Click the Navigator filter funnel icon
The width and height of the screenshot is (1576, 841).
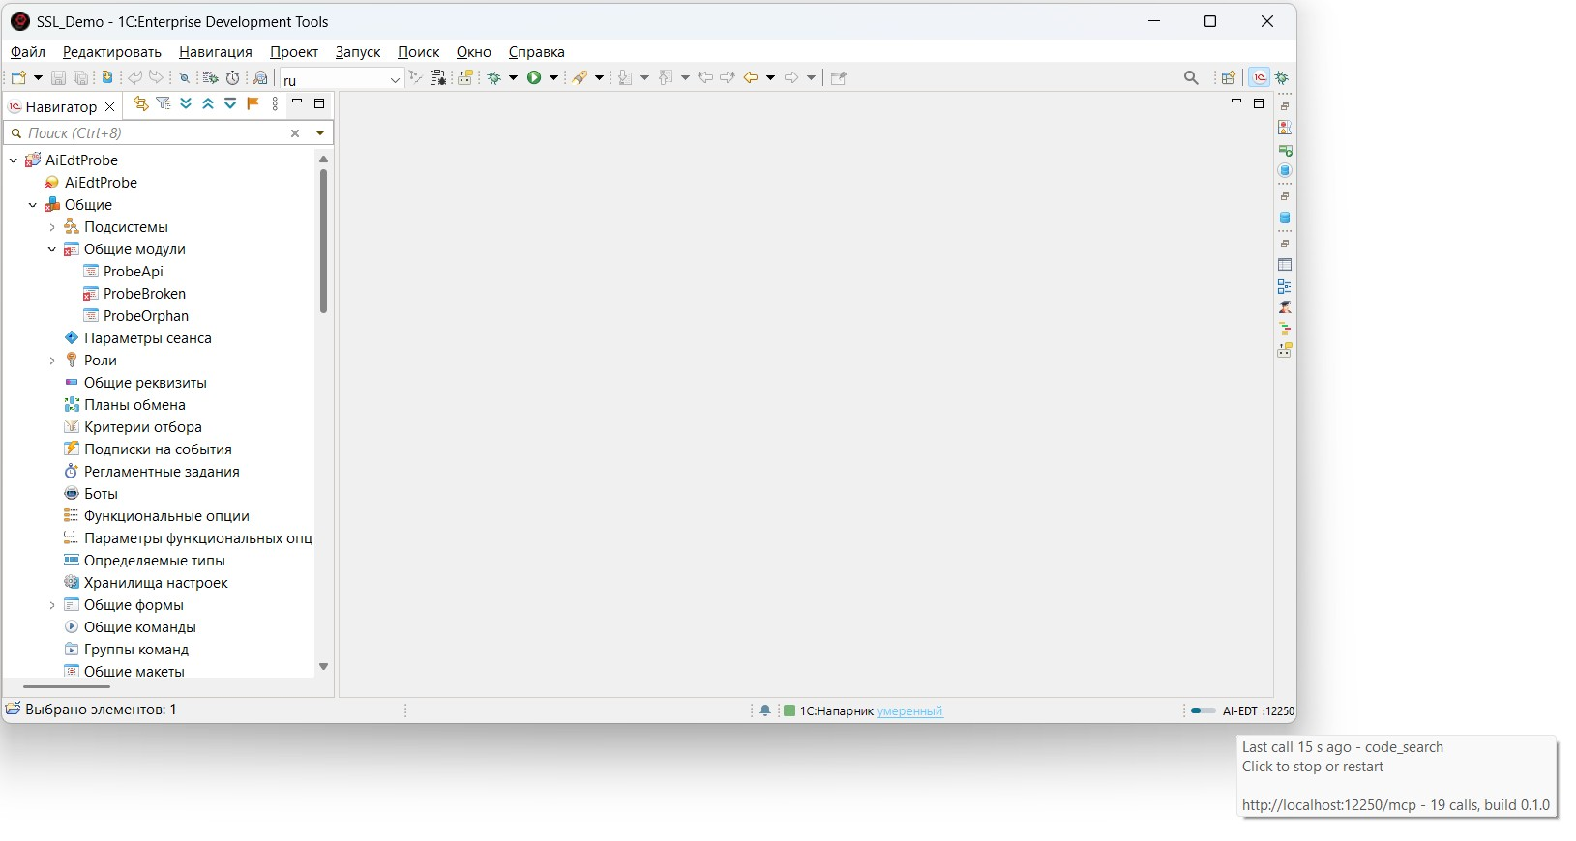(x=164, y=104)
